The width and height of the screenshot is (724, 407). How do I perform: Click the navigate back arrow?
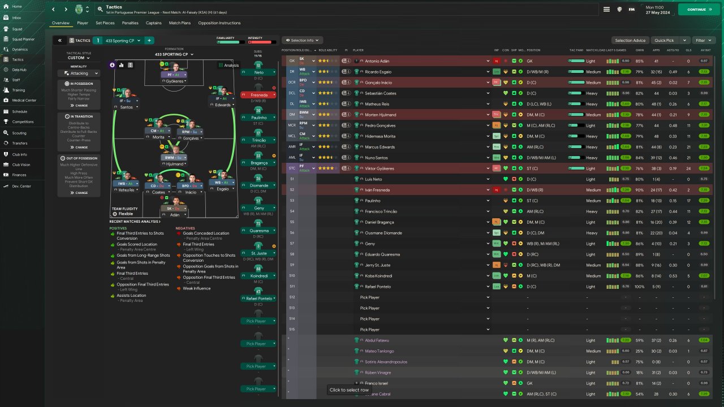point(54,10)
